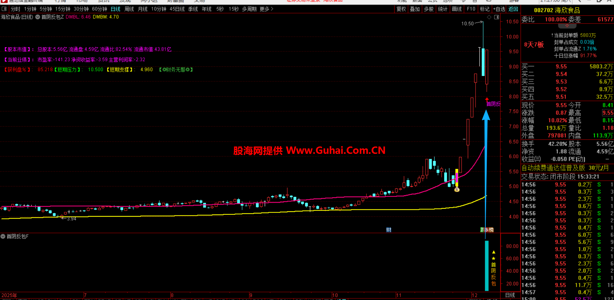Screen dimensions: 614x300
Task: Click the 首阴反包 signal label in the lower sub-chart
Action: [x=493, y=274]
